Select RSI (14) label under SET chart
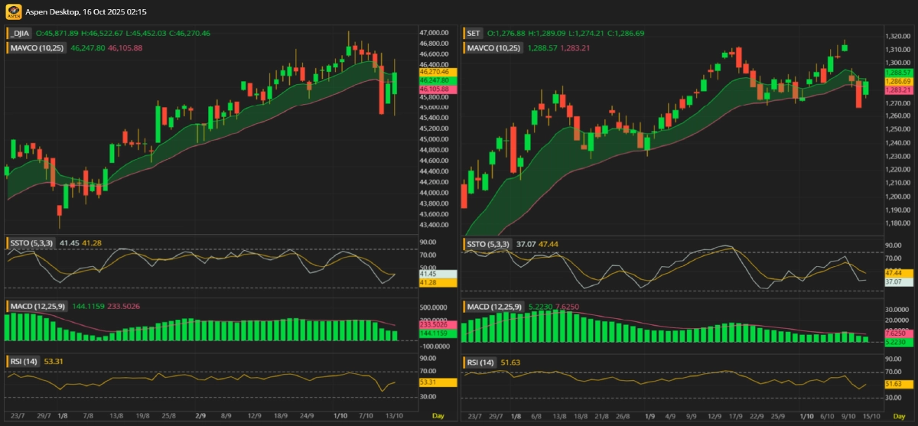The image size is (918, 426). (480, 362)
